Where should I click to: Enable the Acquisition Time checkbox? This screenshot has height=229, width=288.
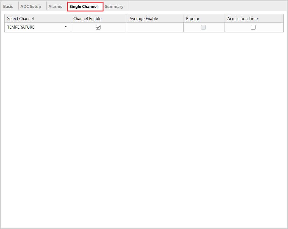(253, 27)
